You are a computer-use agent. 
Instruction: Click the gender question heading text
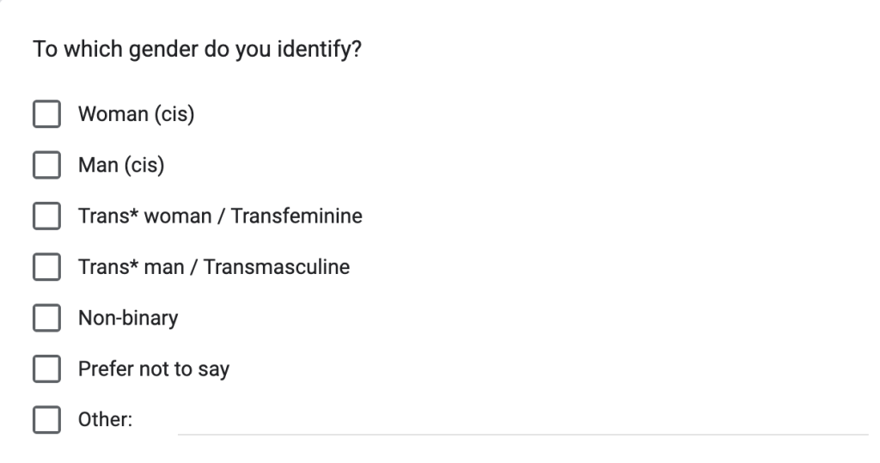tap(197, 51)
